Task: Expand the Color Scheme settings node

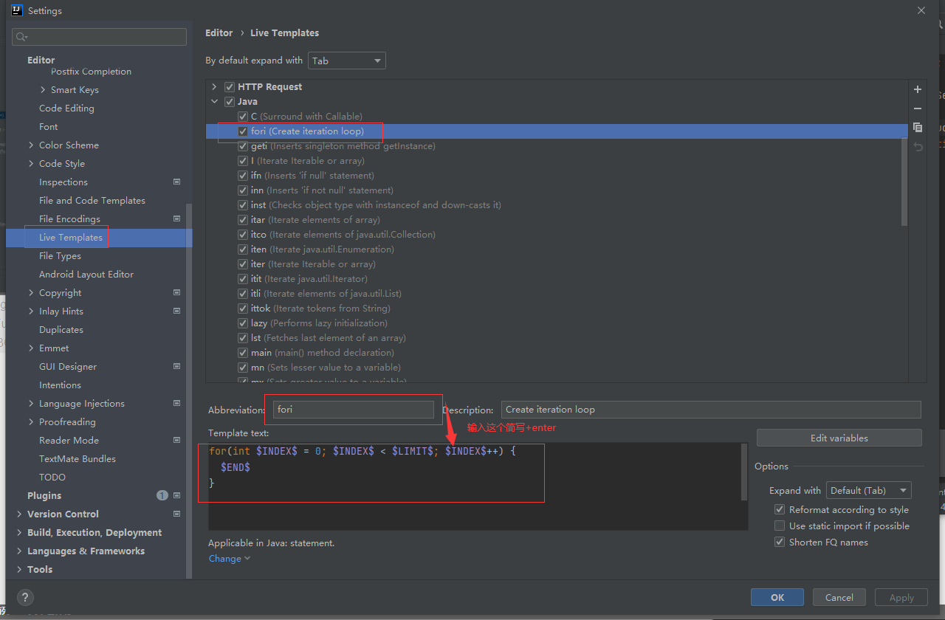Action: pyautogui.click(x=31, y=145)
